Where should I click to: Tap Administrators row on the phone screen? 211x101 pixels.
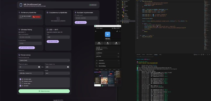point(108,63)
